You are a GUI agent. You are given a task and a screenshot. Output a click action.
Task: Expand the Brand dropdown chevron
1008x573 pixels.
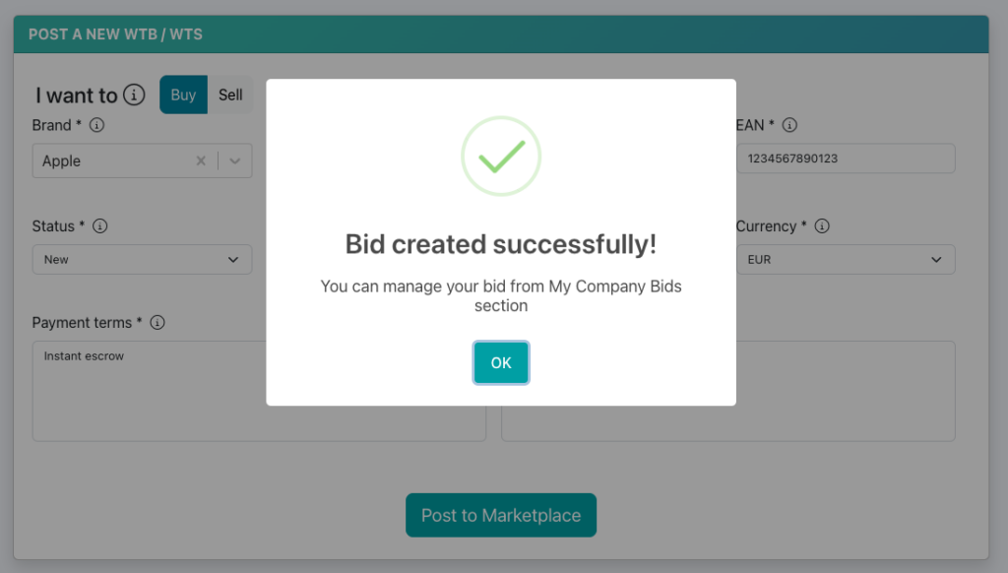[235, 160]
